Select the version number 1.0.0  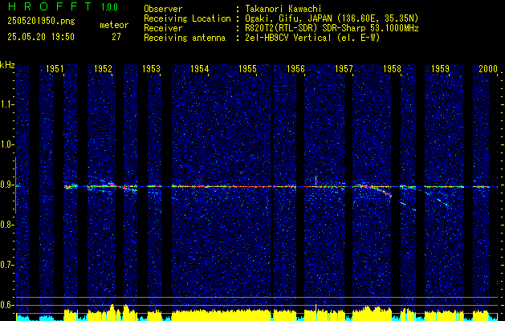pos(109,7)
